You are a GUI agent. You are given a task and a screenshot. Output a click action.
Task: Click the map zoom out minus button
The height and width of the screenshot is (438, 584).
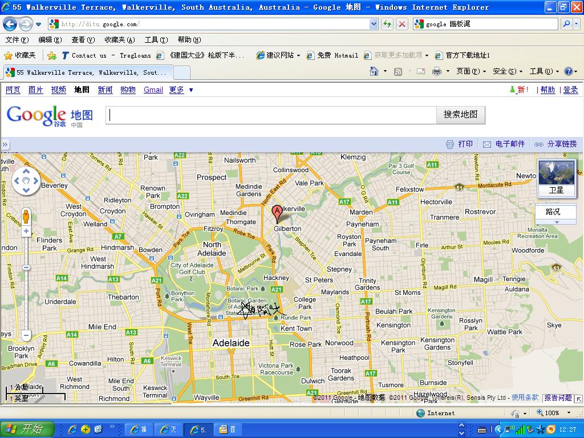[x=26, y=335]
